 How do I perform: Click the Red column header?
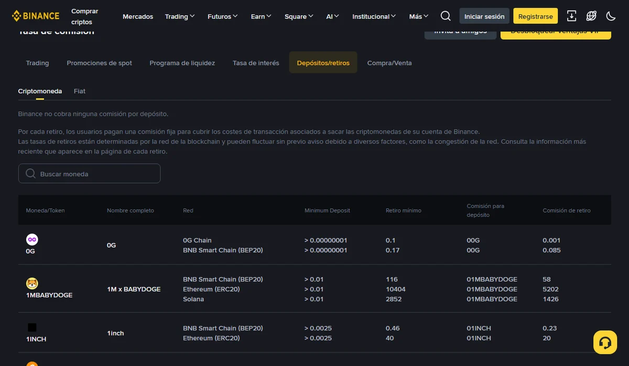(188, 210)
